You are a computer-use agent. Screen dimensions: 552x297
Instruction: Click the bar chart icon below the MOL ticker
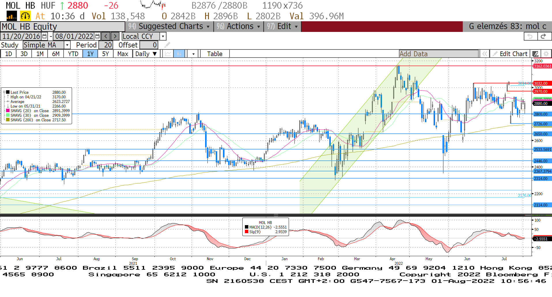pos(12,16)
